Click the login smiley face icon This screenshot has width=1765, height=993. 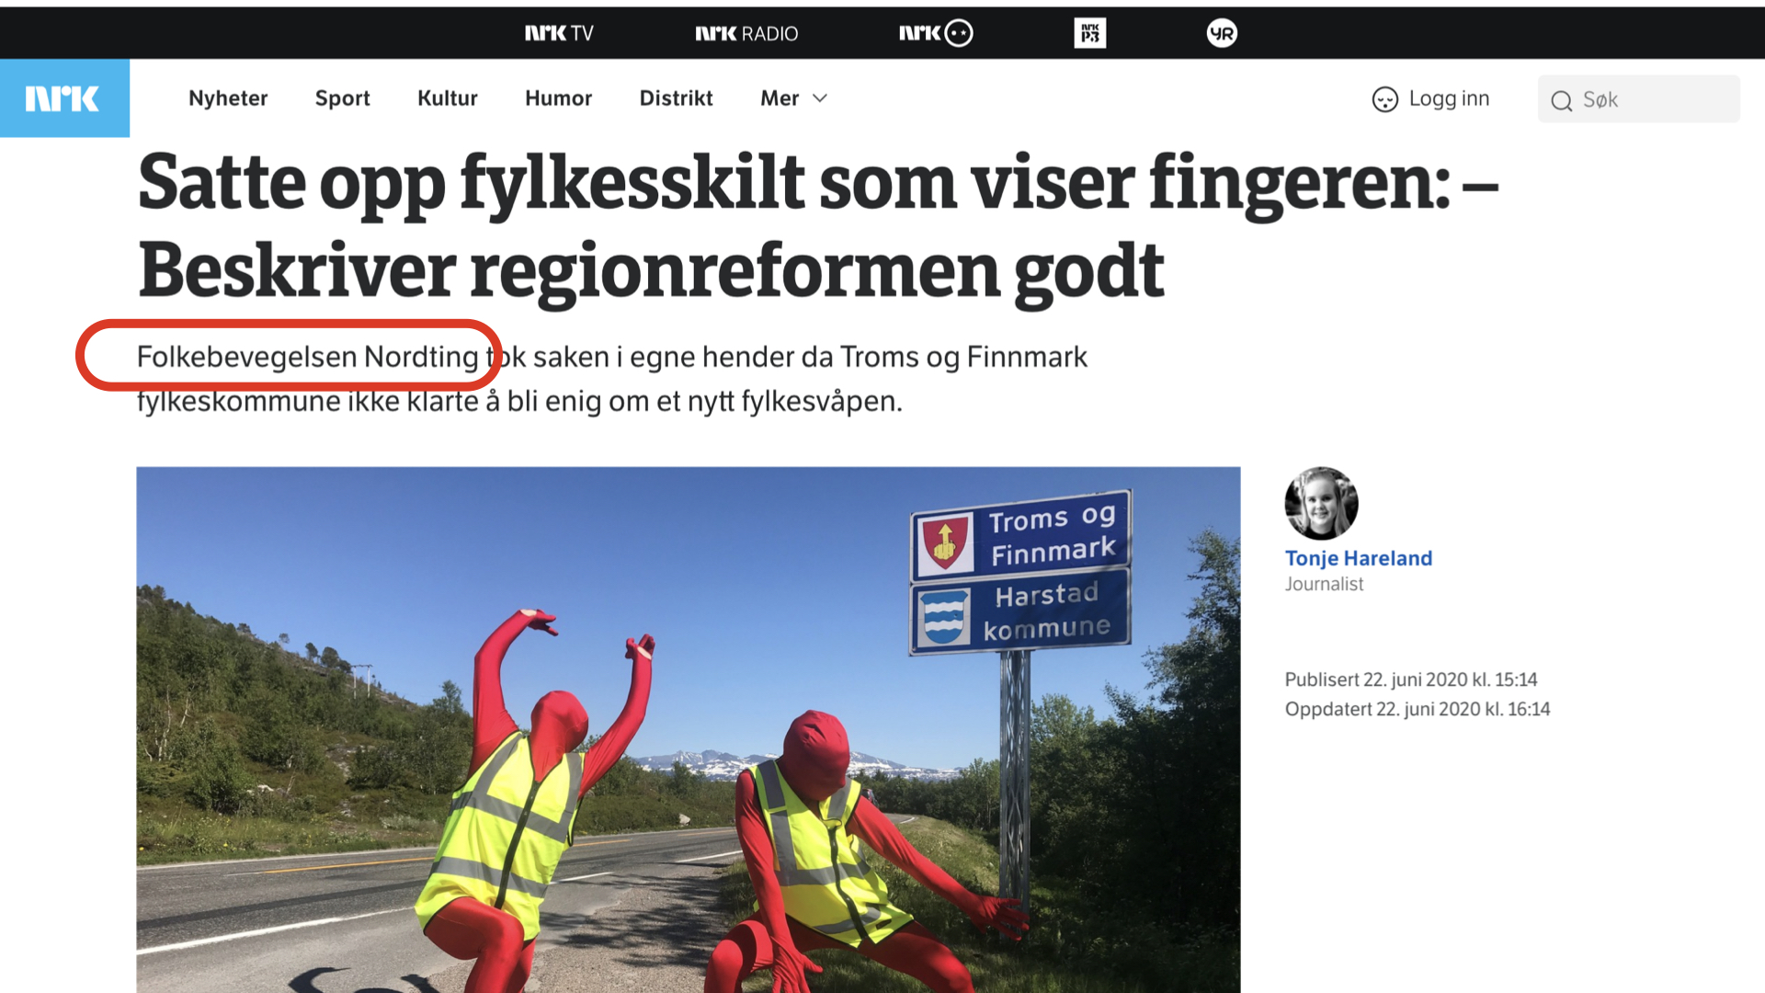[1384, 99]
